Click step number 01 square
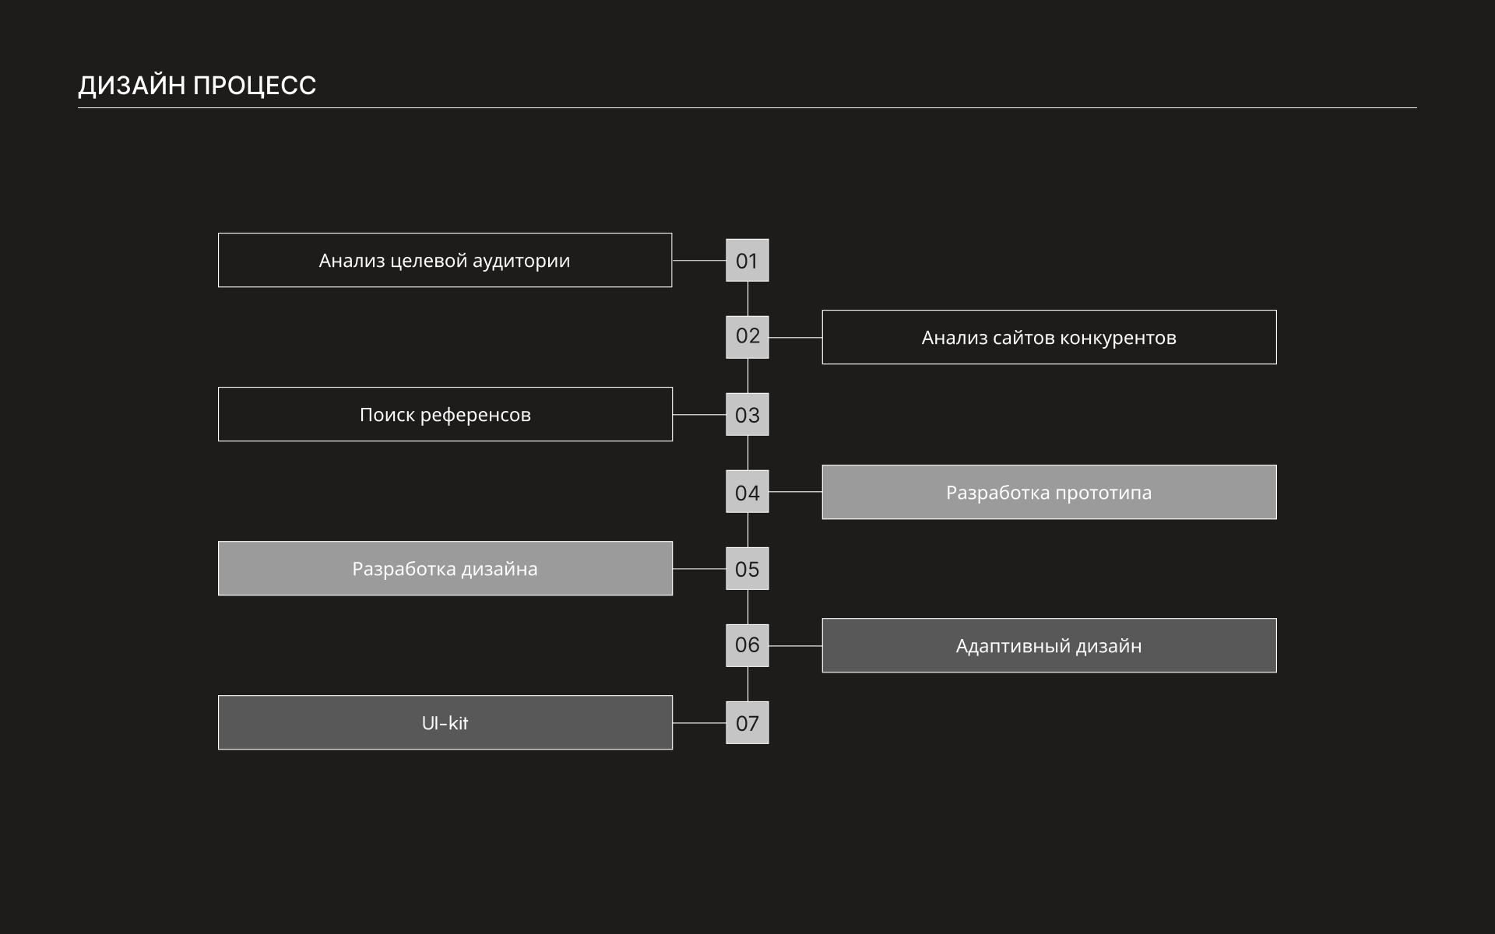 (747, 260)
